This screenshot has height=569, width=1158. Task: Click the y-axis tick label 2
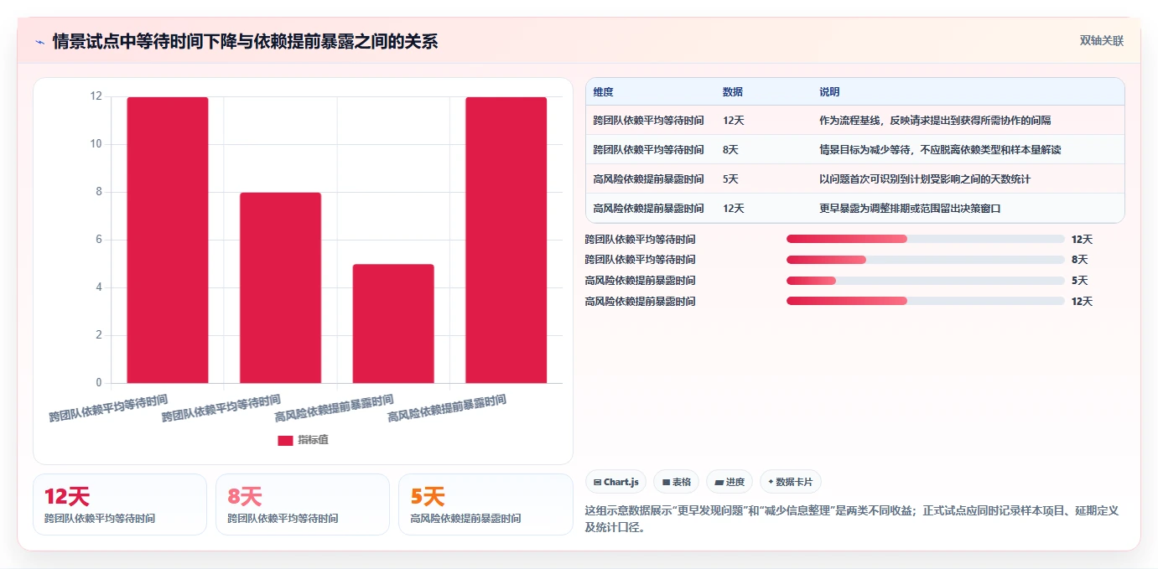(x=98, y=335)
